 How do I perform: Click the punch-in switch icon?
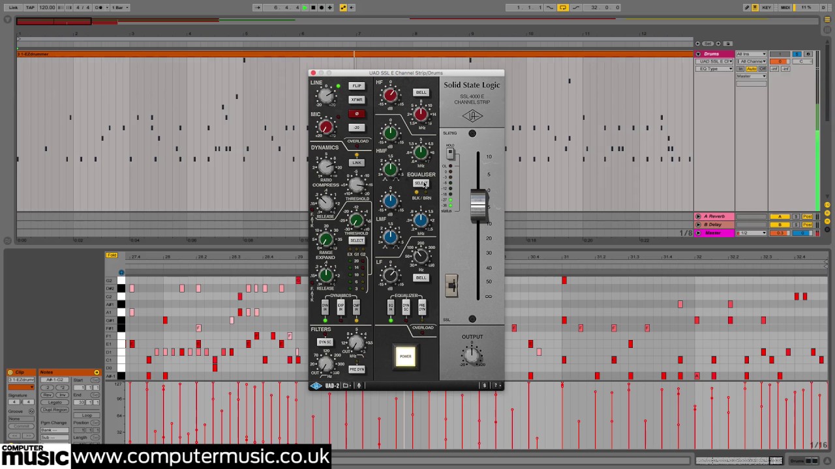(x=550, y=7)
